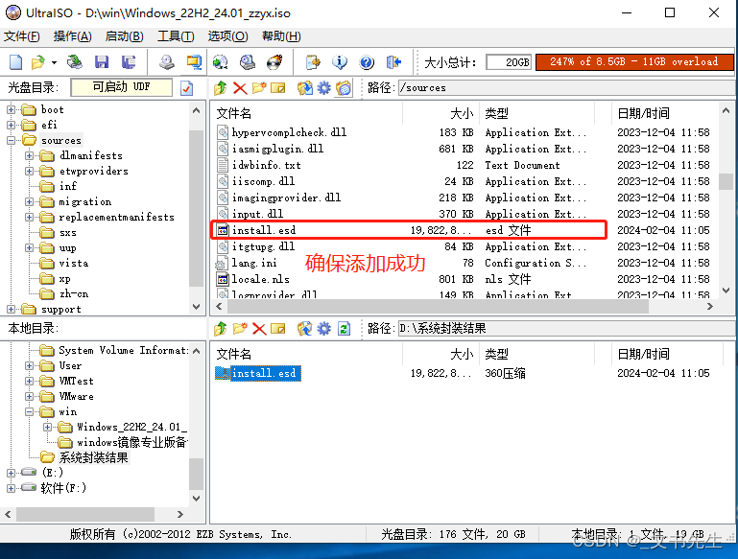Open the 操作(A) menu
The image size is (738, 559).
[x=73, y=36]
